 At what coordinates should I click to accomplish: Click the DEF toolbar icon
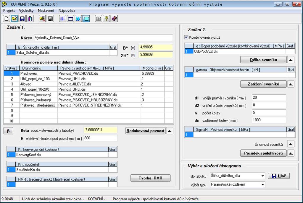click(x=63, y=19)
